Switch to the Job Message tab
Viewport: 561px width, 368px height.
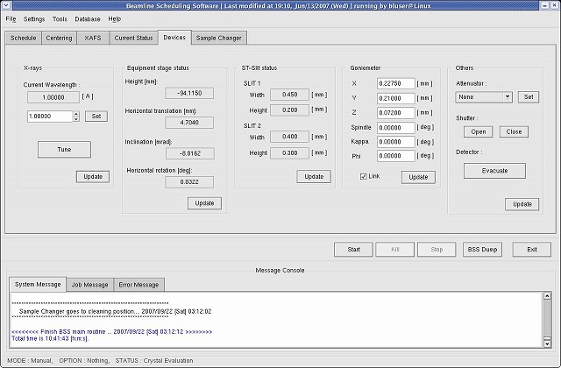pyautogui.click(x=89, y=285)
